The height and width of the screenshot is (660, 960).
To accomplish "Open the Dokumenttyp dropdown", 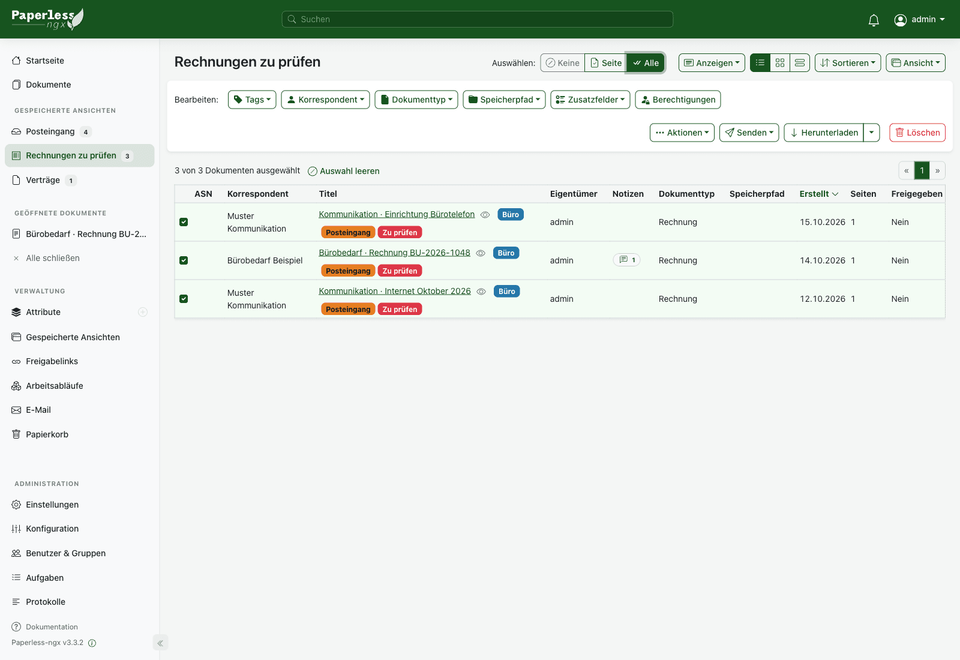I will (416, 100).
